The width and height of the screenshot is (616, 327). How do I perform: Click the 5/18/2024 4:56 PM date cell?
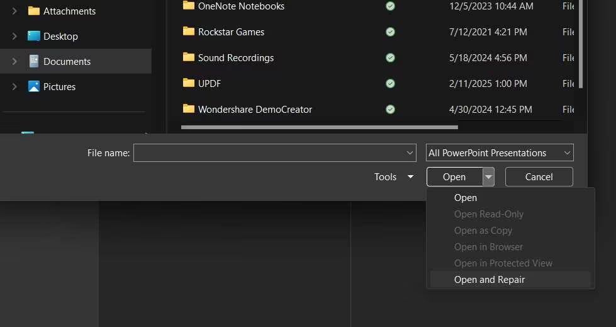488,58
